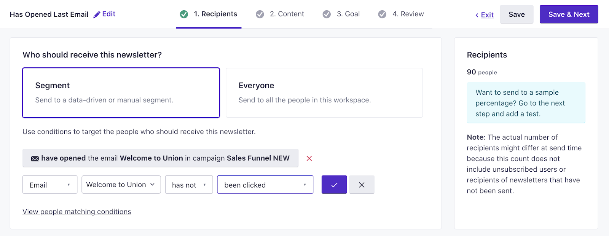Screen dimensions: 609x236
Task: Click the envelope icon in the condition
Action: tap(35, 158)
